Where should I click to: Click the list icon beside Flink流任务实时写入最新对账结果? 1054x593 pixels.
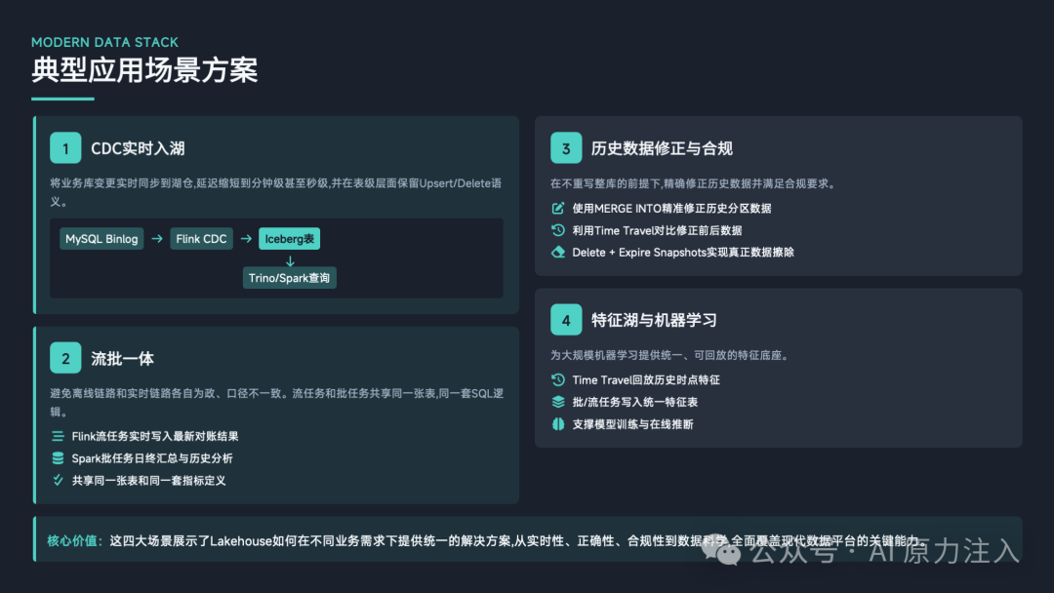(x=58, y=437)
